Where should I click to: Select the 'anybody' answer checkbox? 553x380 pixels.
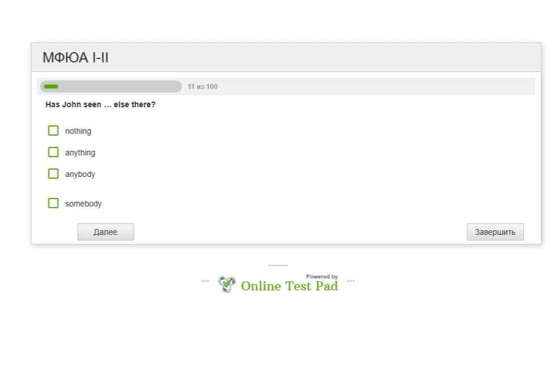[53, 174]
